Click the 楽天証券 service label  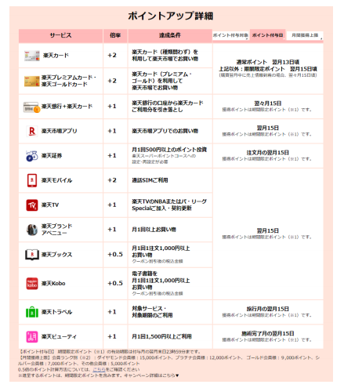point(52,156)
